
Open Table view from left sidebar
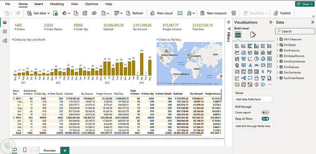click(5, 31)
